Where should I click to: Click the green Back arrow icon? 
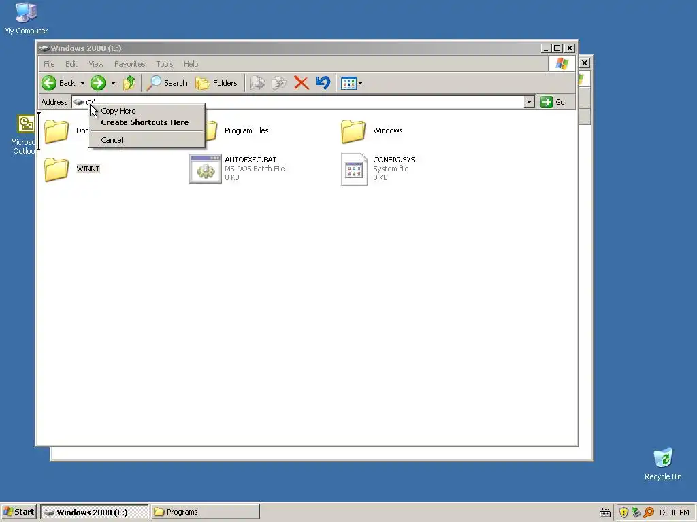pyautogui.click(x=49, y=83)
